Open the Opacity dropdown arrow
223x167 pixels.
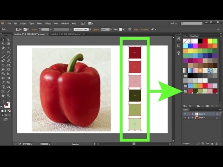(111, 29)
